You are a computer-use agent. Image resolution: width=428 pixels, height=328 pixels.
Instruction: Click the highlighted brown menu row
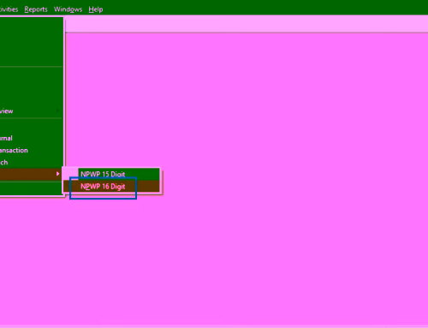[x=31, y=174]
